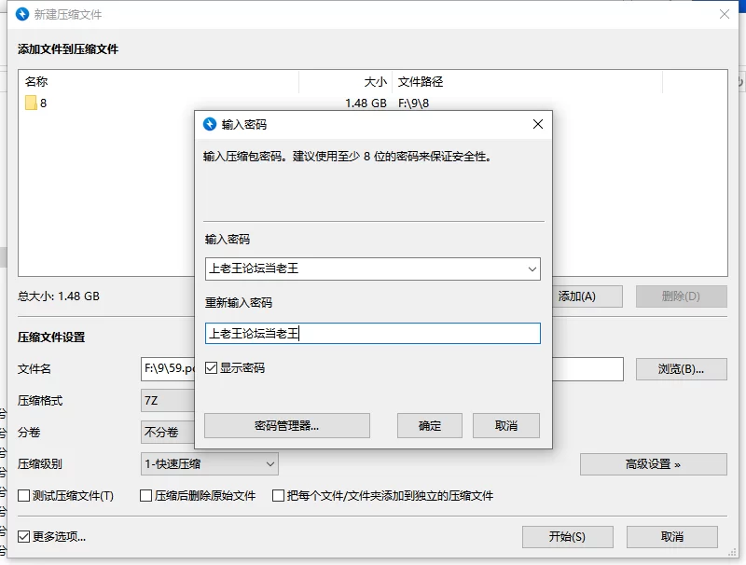The width and height of the screenshot is (746, 565).
Task: Click the 压缩格式 label
Action: click(40, 401)
